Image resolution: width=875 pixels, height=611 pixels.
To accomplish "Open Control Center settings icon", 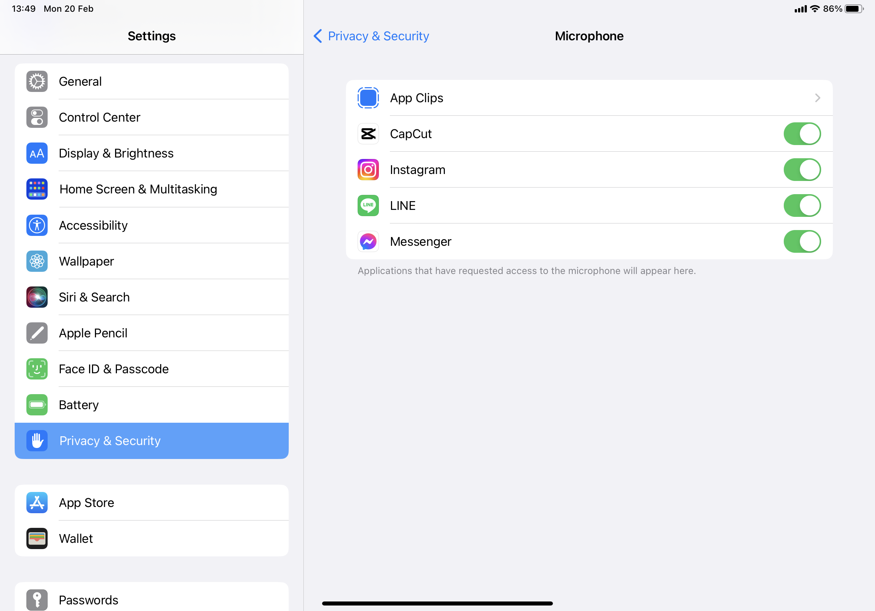I will (x=37, y=117).
